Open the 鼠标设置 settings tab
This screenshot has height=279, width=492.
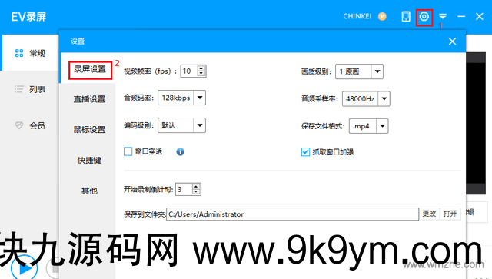(x=89, y=130)
